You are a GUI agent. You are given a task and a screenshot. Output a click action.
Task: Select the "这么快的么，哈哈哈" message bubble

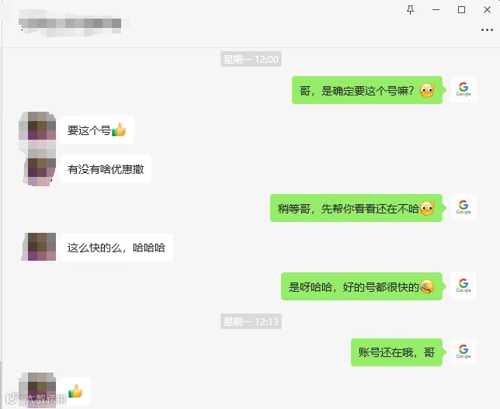[x=116, y=248]
